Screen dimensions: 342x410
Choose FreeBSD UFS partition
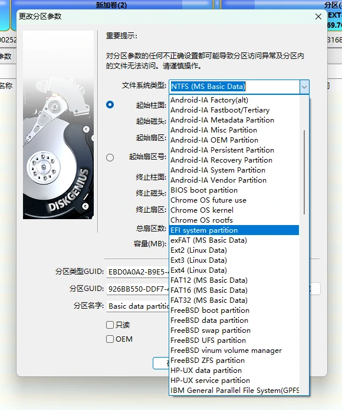[234, 340]
